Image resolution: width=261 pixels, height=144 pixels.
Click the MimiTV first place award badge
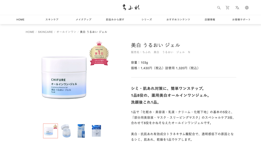point(99,53)
